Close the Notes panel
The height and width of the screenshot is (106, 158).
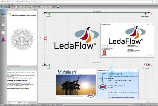(36, 69)
